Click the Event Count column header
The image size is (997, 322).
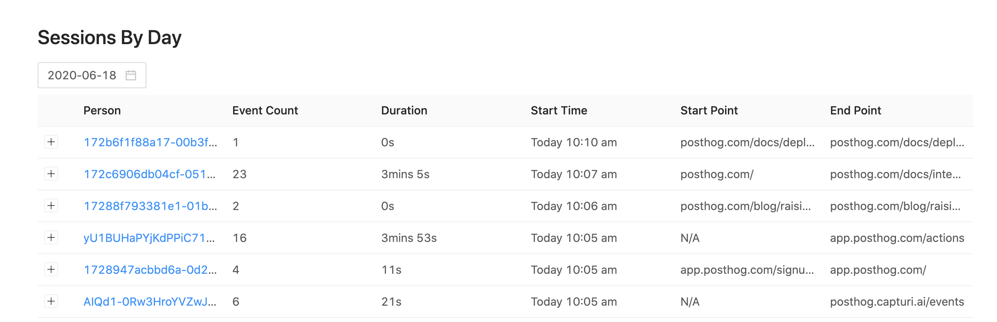[x=265, y=110]
